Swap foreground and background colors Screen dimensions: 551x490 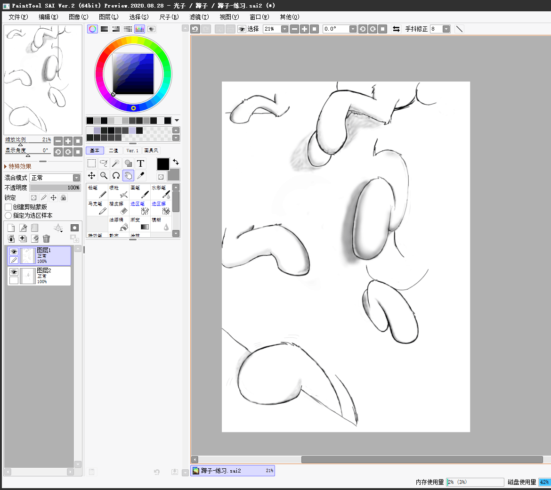(x=176, y=162)
